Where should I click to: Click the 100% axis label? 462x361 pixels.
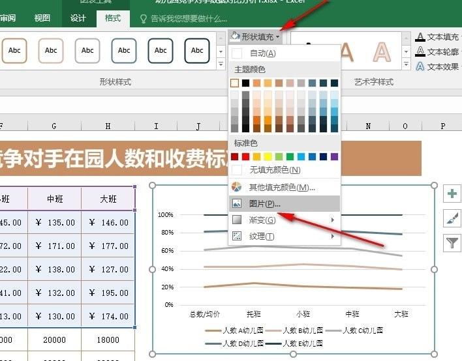point(165,215)
